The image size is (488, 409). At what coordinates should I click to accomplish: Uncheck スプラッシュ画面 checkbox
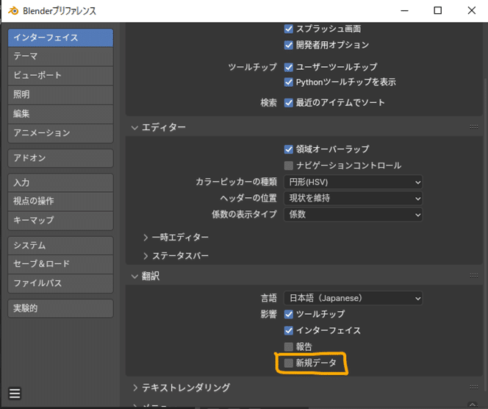tap(289, 29)
